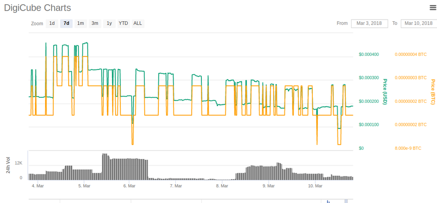Click the $0.000300 axis label
The image size is (437, 203).
click(369, 78)
